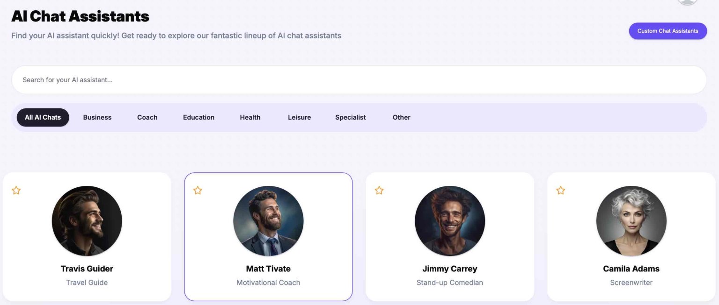
Task: Select the Coach filter tab
Action: [147, 117]
